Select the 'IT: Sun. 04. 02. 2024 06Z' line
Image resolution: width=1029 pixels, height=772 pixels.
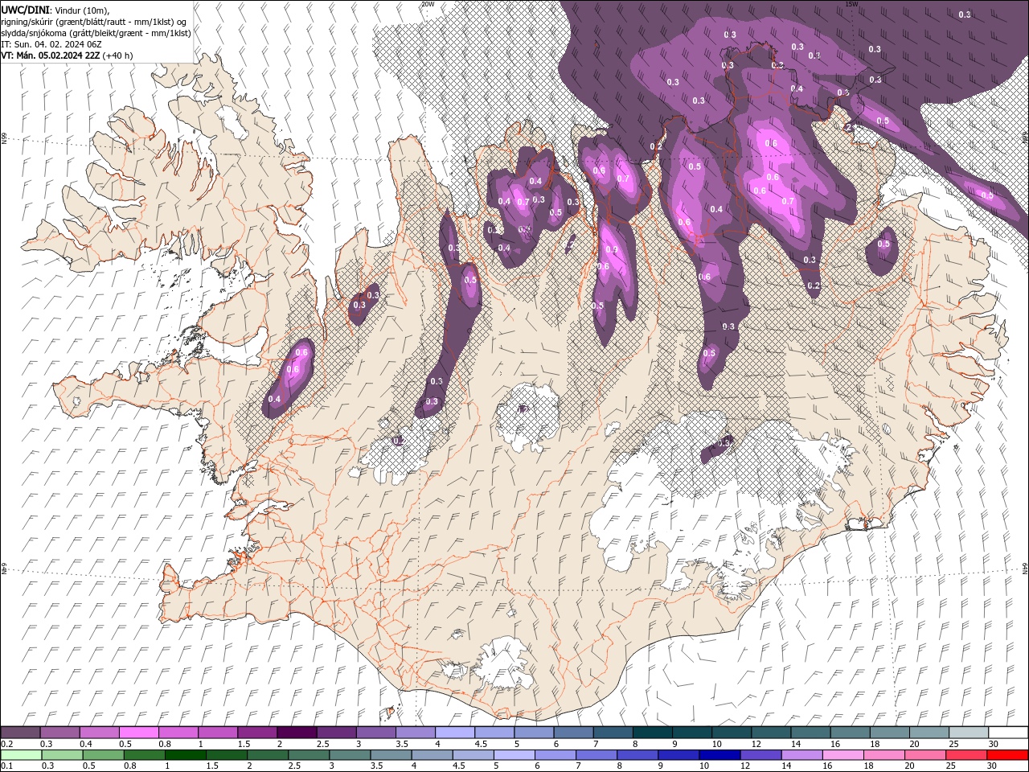tap(51, 44)
